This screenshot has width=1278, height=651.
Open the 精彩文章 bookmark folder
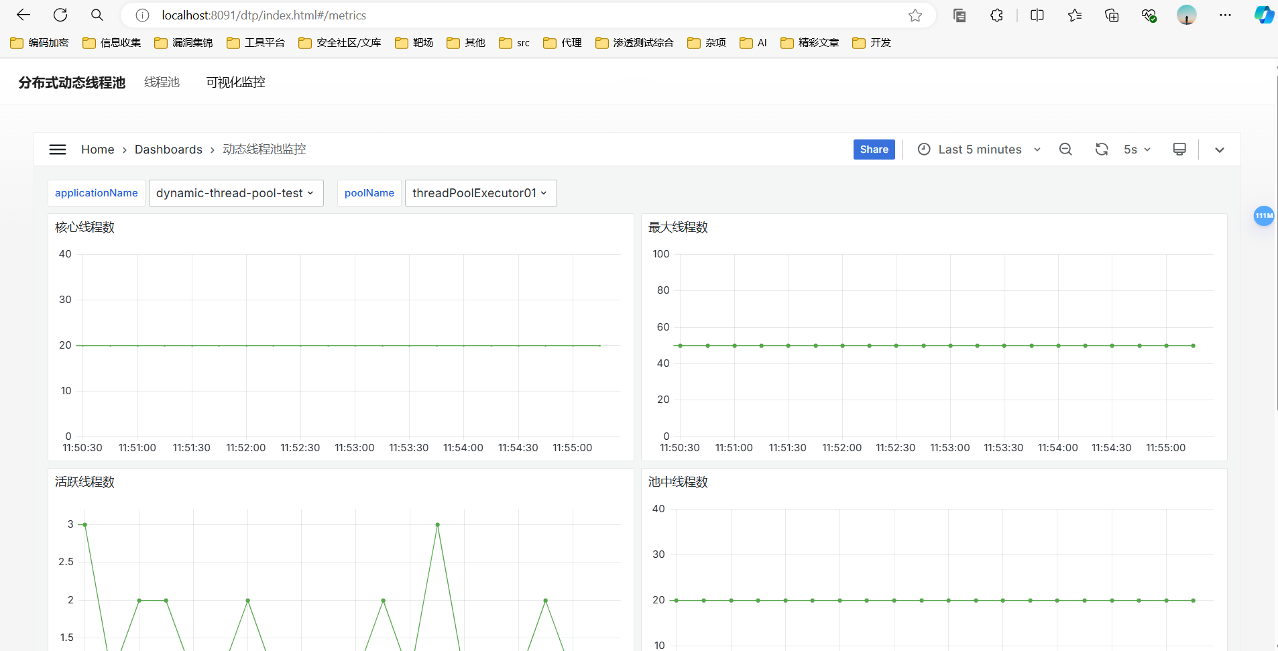(810, 43)
